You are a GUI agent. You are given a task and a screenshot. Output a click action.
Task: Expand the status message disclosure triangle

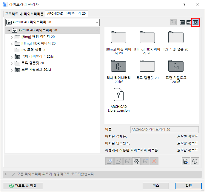pos(6,174)
